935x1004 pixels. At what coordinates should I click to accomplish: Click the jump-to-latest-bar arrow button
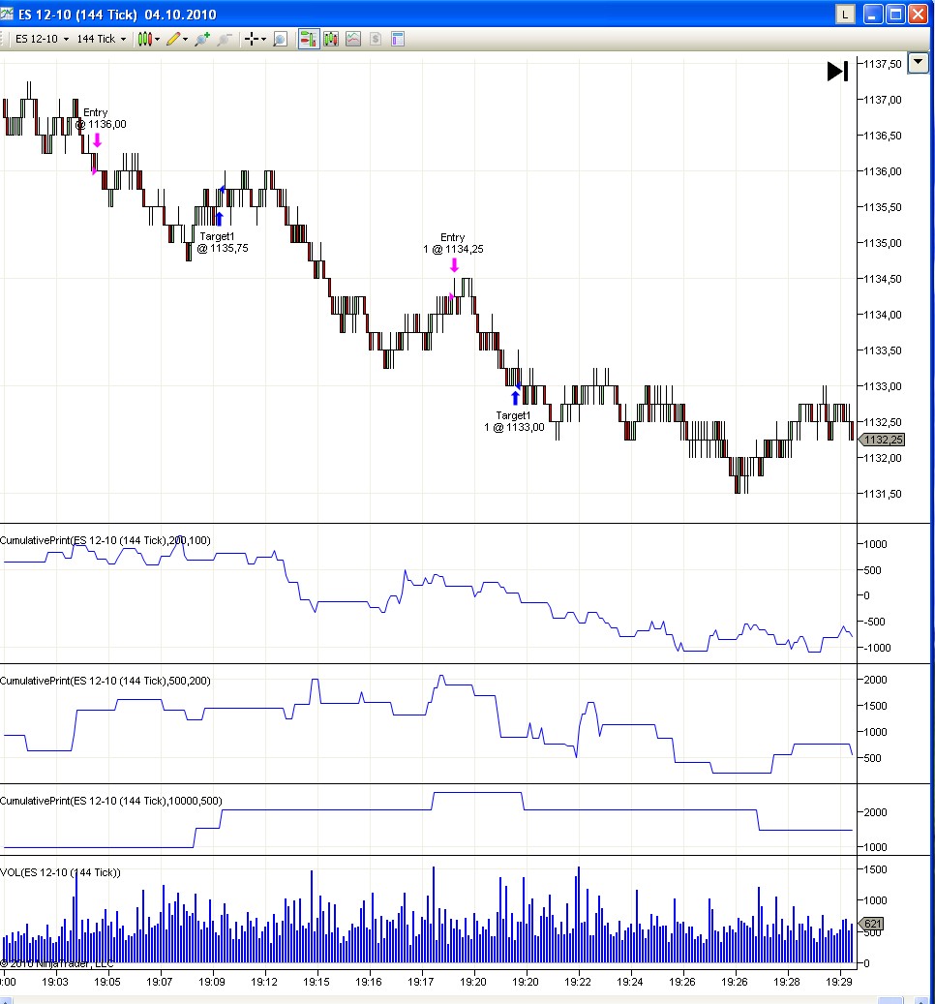pyautogui.click(x=837, y=71)
